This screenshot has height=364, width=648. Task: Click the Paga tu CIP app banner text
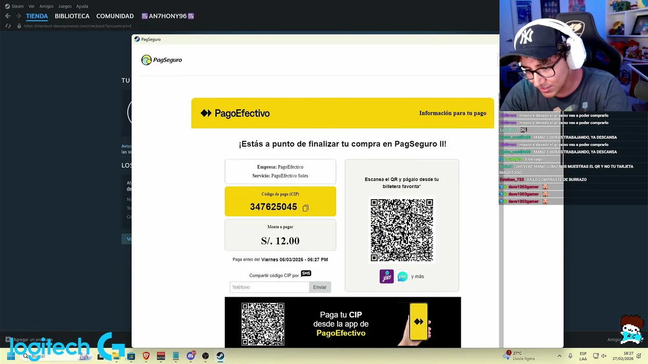[341, 324]
